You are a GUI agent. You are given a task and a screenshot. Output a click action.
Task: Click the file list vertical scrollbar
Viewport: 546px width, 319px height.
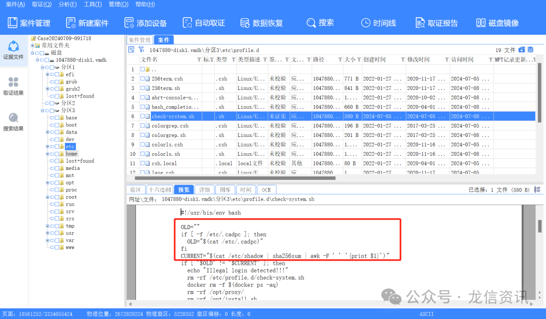[x=539, y=93]
